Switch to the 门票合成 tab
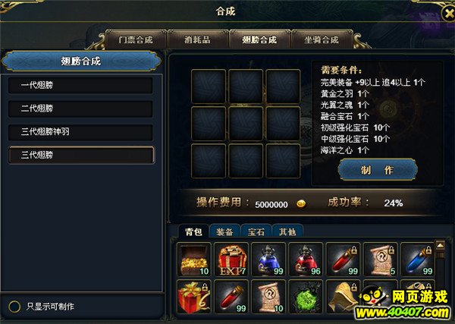This screenshot has height=324, width=455. [136, 39]
